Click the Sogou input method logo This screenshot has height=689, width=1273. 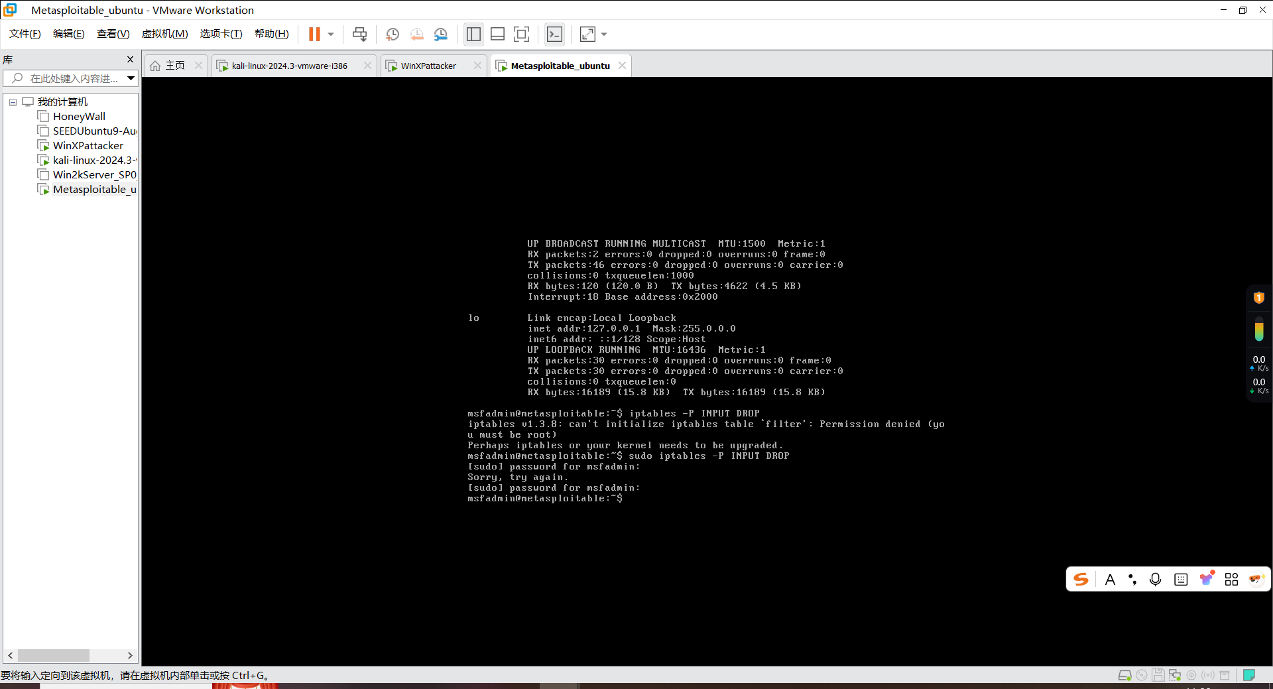[1081, 579]
